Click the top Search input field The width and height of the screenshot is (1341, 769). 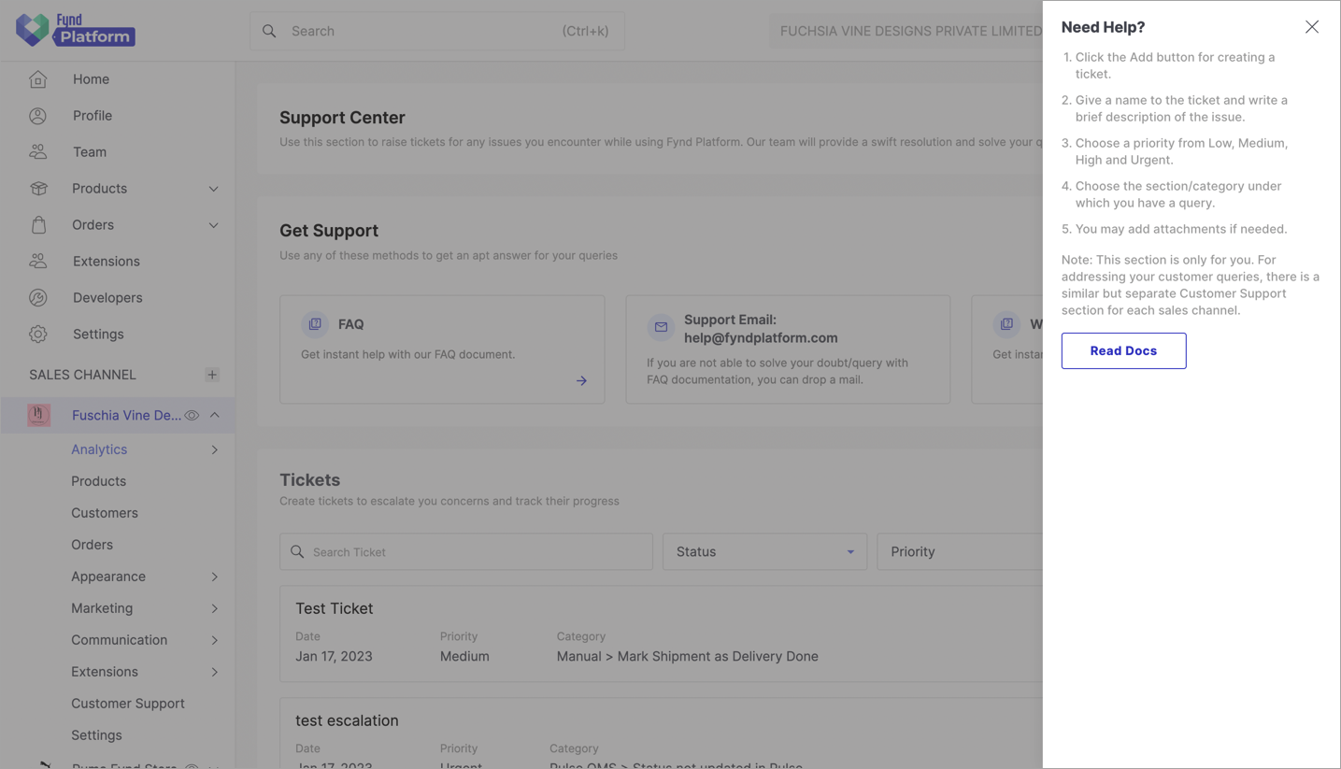(437, 31)
